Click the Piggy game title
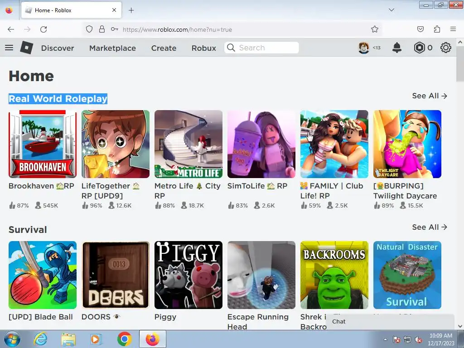Screen dimensions: 464x348 (x=165, y=317)
